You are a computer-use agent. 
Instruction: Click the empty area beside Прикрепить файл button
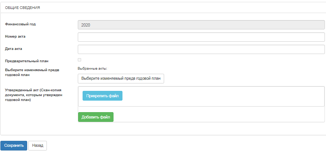click(223, 96)
